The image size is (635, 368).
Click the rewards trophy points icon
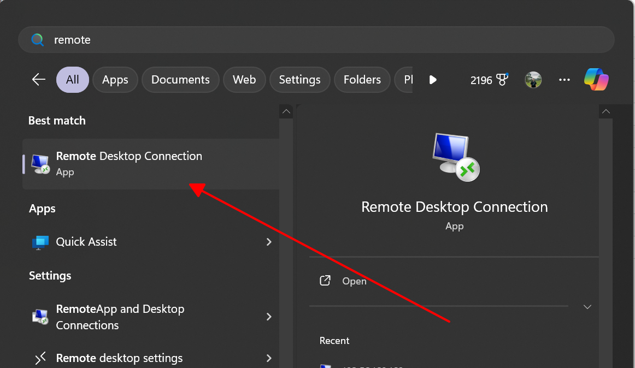502,80
